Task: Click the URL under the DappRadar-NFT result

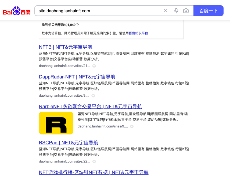Action: point(64,95)
